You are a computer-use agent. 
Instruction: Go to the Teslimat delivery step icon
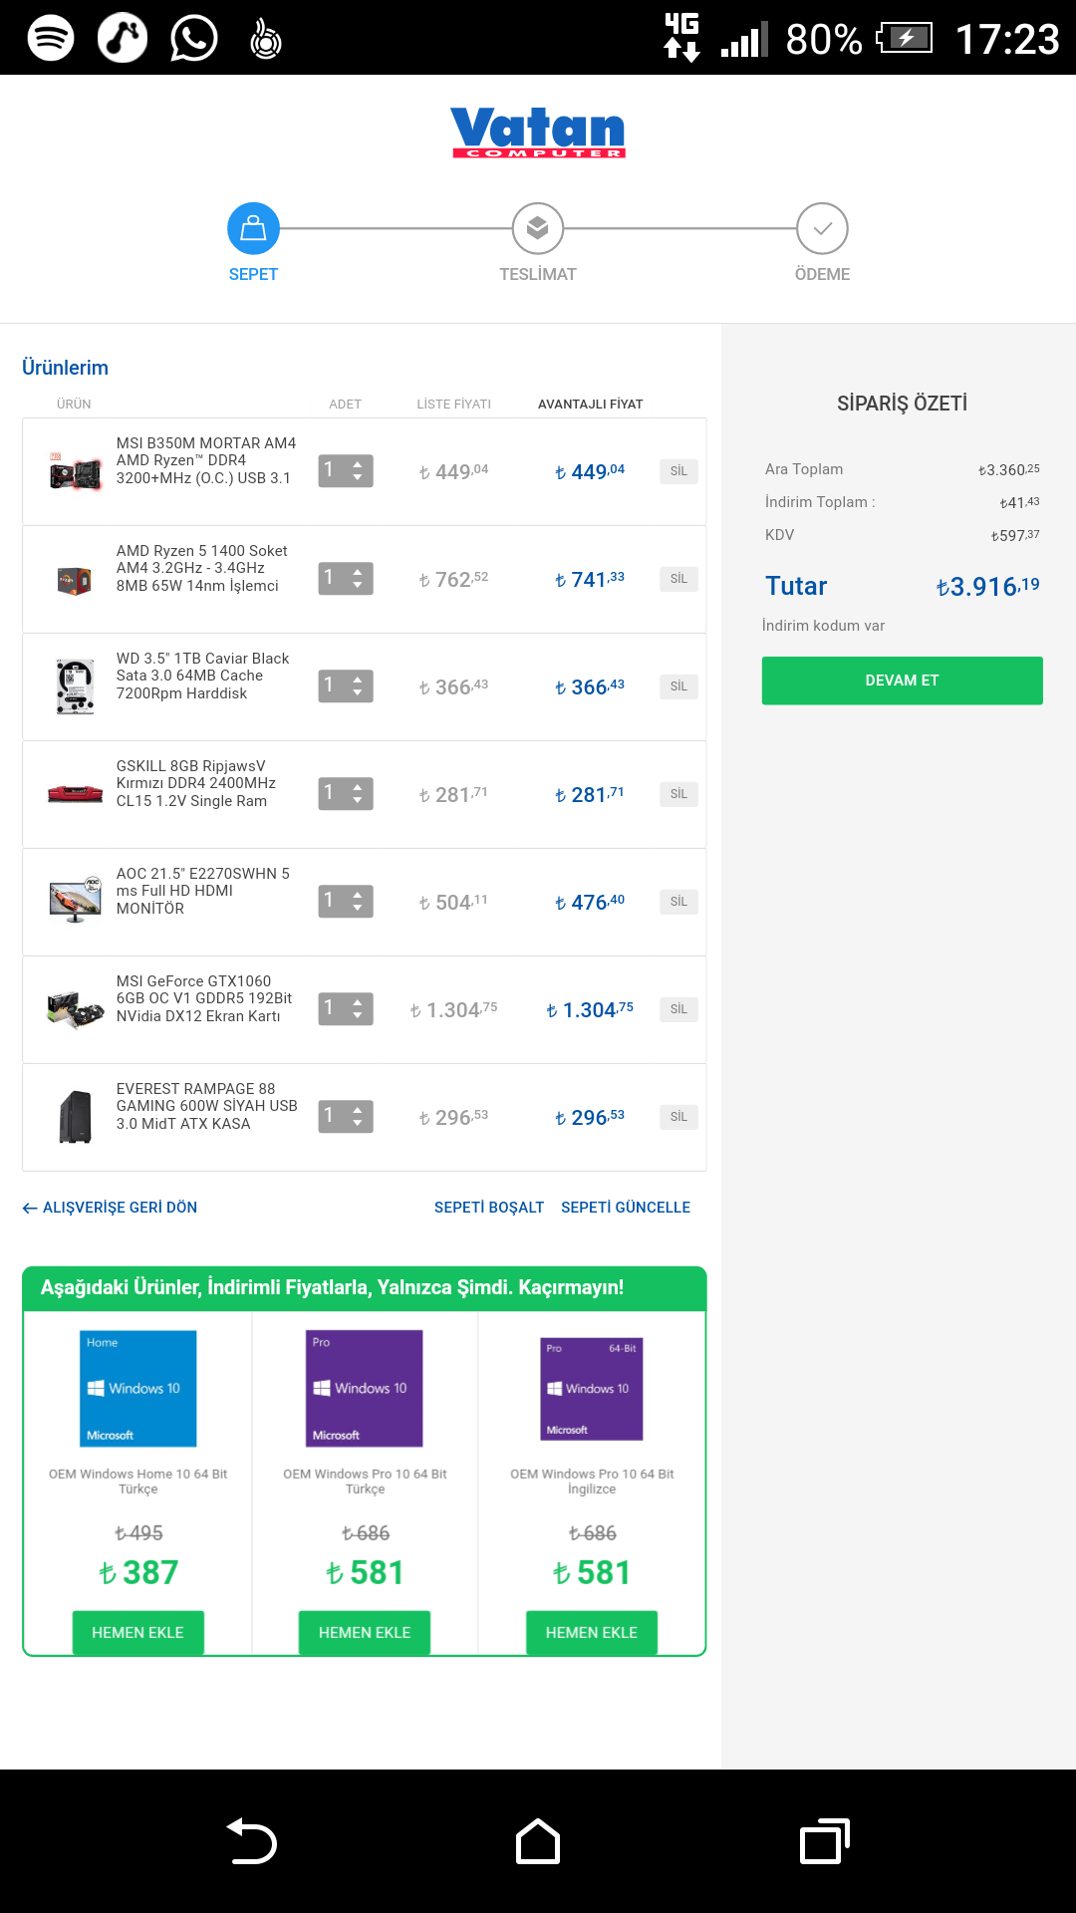[538, 229]
